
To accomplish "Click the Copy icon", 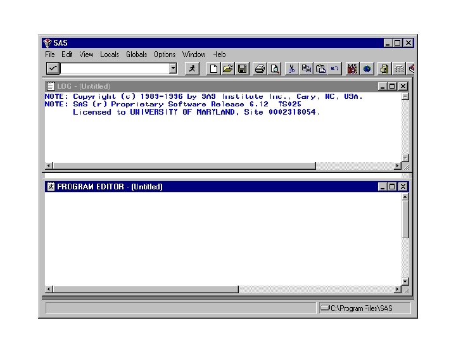I will tap(307, 68).
